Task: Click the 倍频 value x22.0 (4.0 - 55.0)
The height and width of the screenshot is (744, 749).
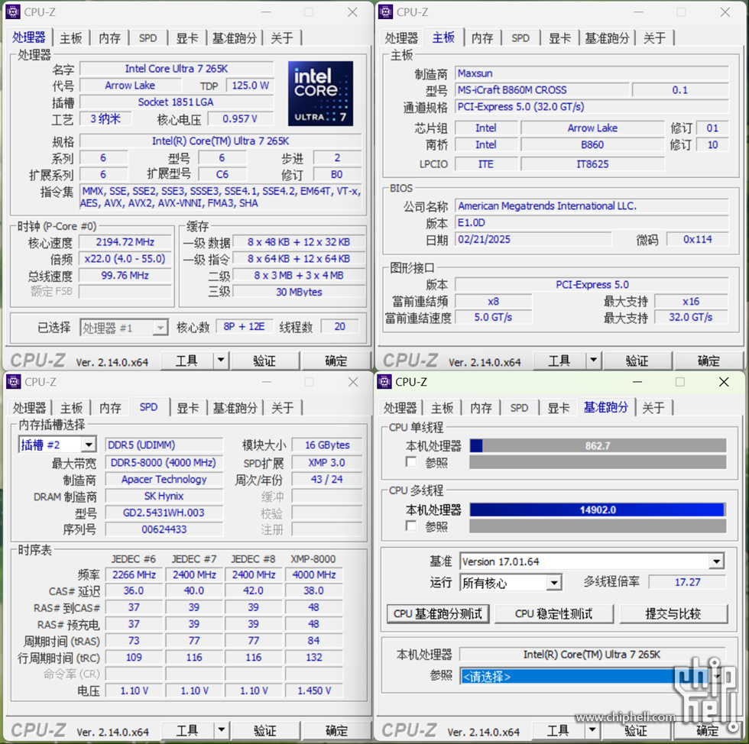Action: (125, 259)
